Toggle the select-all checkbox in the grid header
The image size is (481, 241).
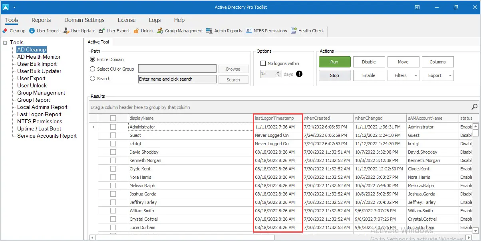pos(113,118)
